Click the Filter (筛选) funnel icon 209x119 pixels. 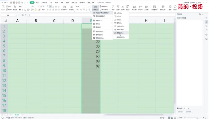(118, 7)
